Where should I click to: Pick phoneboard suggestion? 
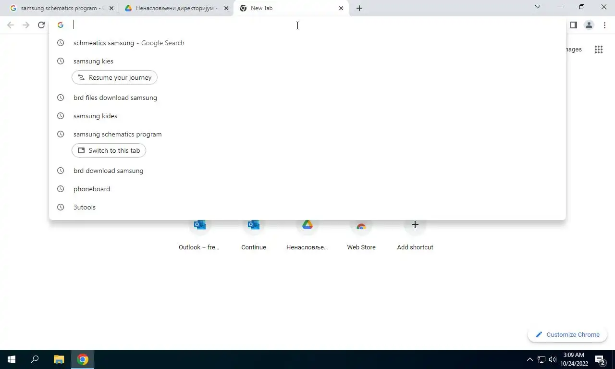[307, 189]
